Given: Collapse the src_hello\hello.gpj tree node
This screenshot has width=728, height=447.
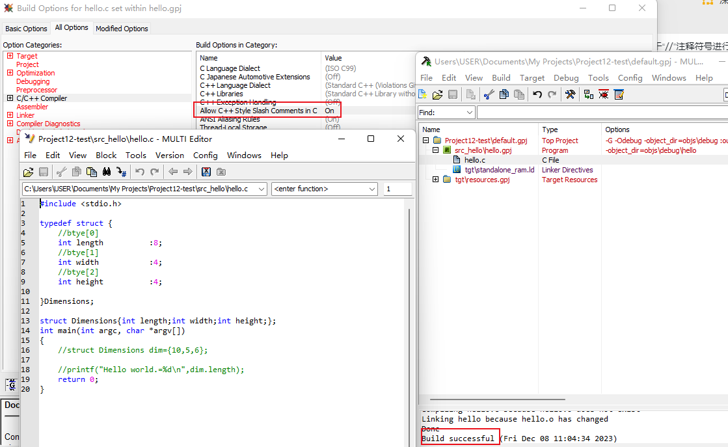Looking at the screenshot, I should point(437,150).
